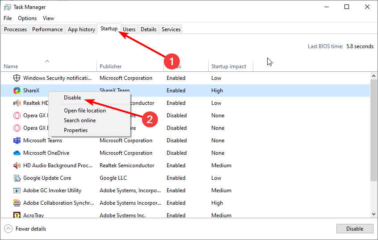Choose Disable in the context menu
The width and height of the screenshot is (378, 240).
click(72, 98)
